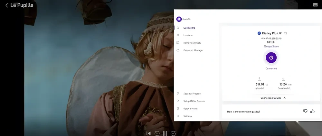Rate connection quality thumbs up

[x=312, y=111]
